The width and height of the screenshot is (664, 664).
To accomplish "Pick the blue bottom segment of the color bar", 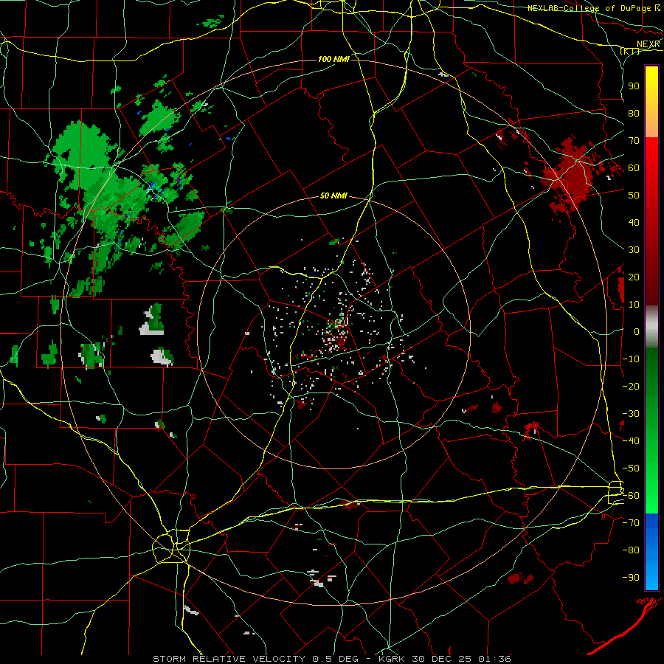I will point(651,551).
